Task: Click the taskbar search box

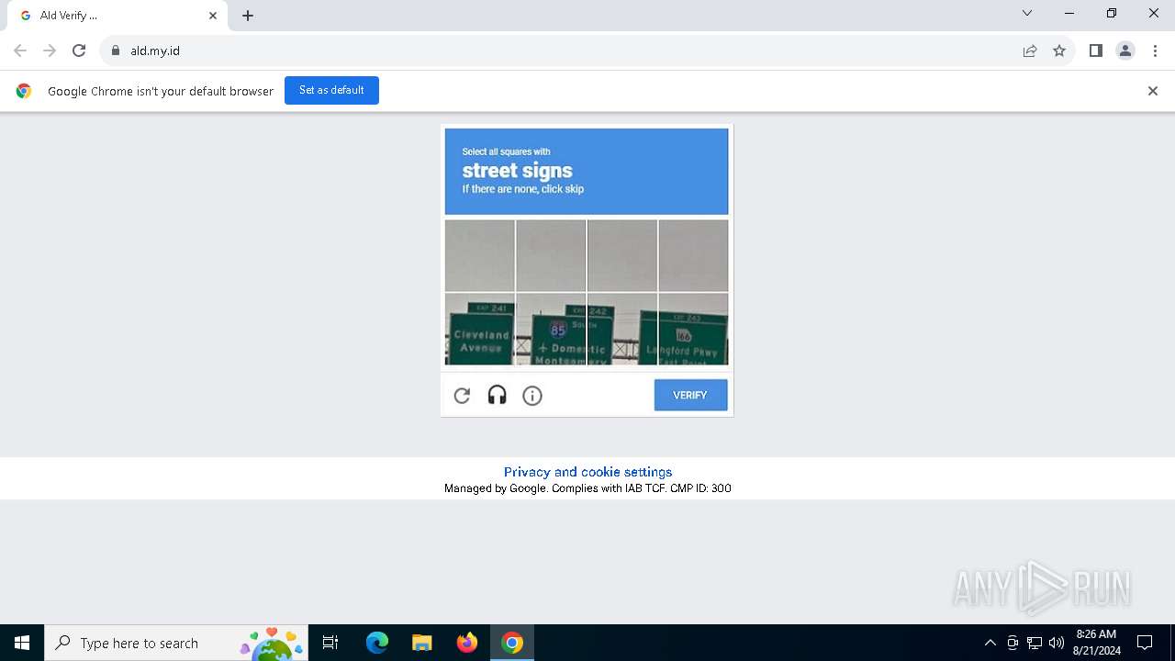Action: pyautogui.click(x=176, y=643)
